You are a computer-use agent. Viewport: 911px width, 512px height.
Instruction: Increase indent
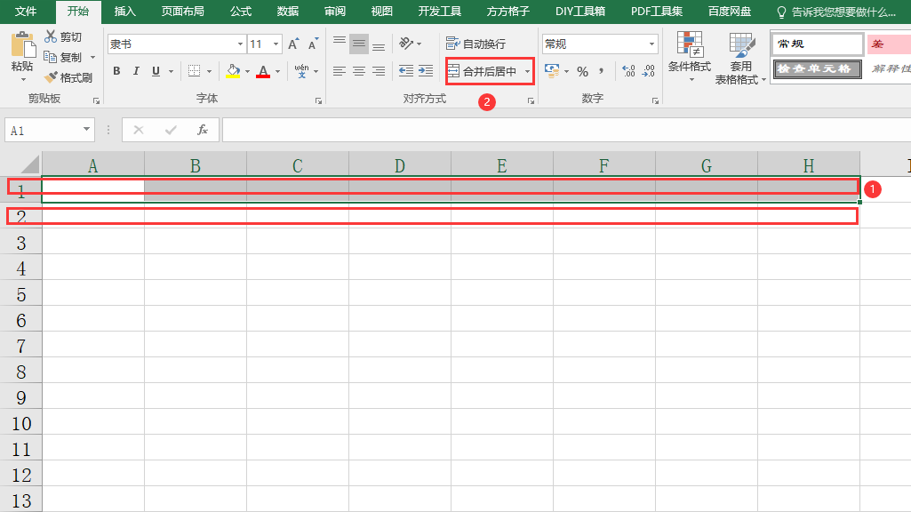(426, 71)
